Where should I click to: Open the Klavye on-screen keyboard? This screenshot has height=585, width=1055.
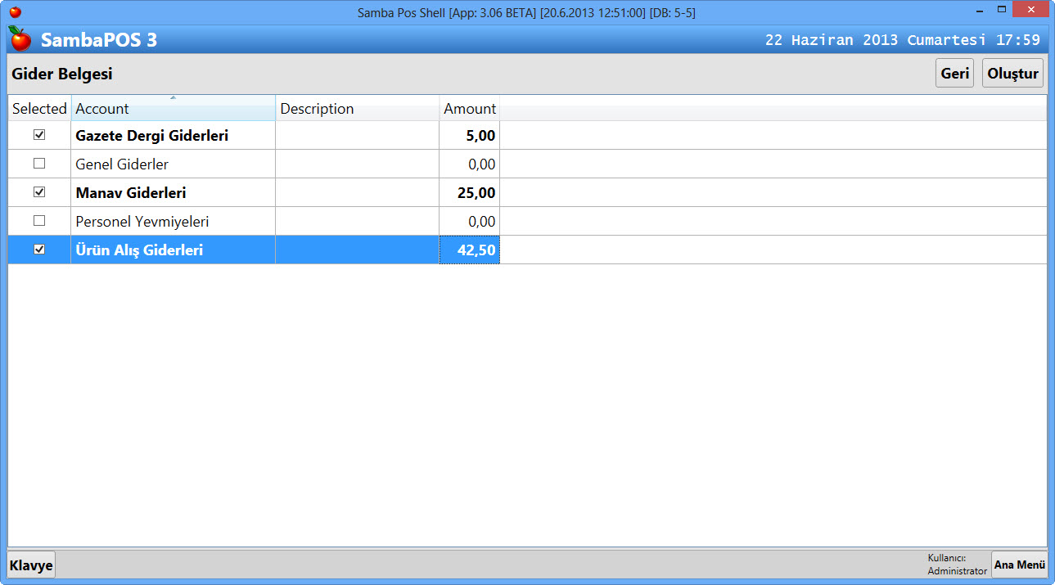click(31, 565)
